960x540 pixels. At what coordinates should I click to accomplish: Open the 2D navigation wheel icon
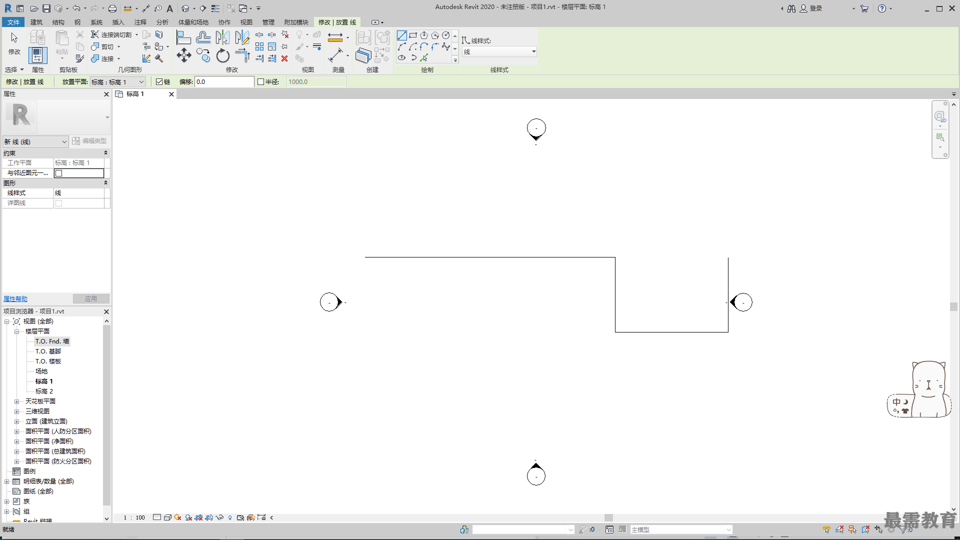point(940,117)
